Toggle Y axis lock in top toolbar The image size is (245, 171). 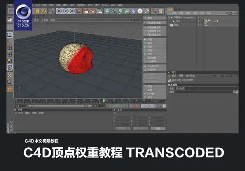coord(66,11)
